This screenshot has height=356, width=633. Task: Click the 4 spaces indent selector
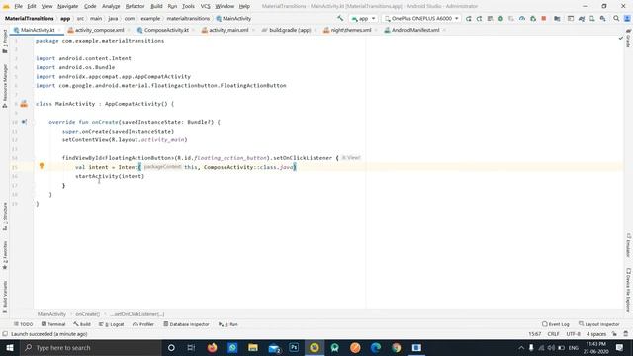coord(596,334)
